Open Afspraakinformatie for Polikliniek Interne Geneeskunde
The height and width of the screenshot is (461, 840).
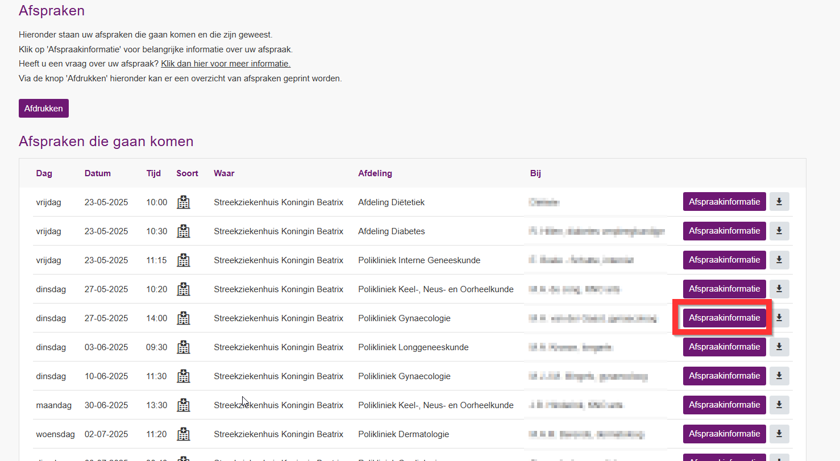pos(725,260)
